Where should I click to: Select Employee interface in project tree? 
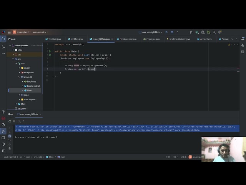(x=32, y=81)
